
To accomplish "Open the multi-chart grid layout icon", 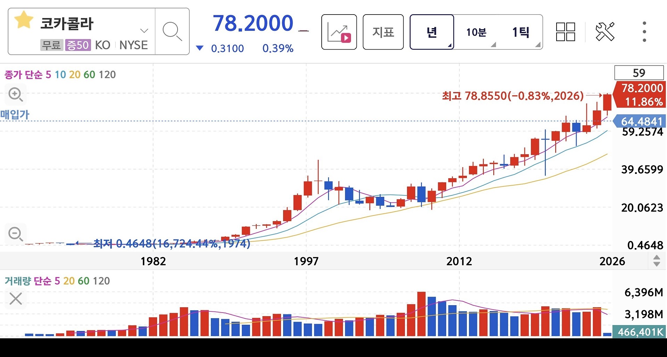I will point(566,32).
